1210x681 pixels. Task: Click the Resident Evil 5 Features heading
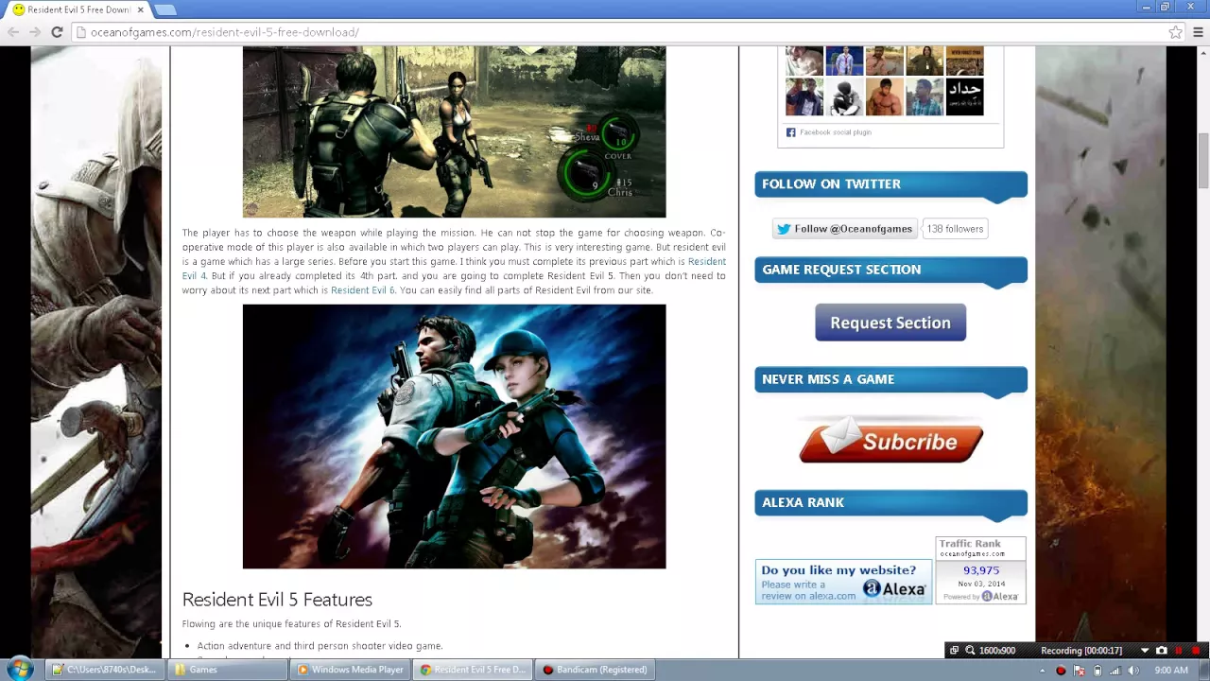277,600
